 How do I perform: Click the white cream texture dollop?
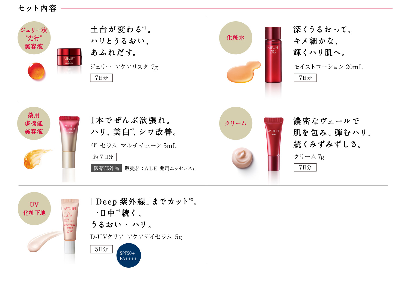click(x=242, y=158)
